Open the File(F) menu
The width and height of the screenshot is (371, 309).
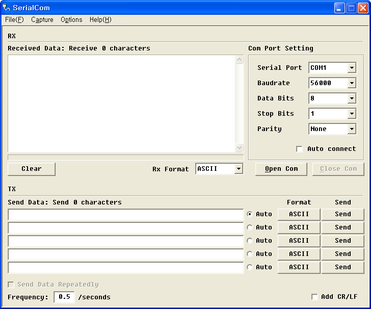pyautogui.click(x=14, y=20)
